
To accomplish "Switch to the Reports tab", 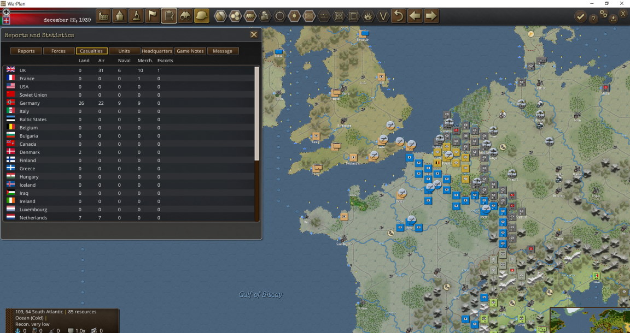I will [26, 51].
